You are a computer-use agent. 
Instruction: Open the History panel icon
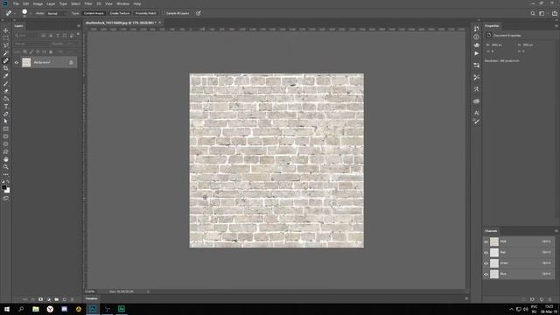[x=476, y=29]
